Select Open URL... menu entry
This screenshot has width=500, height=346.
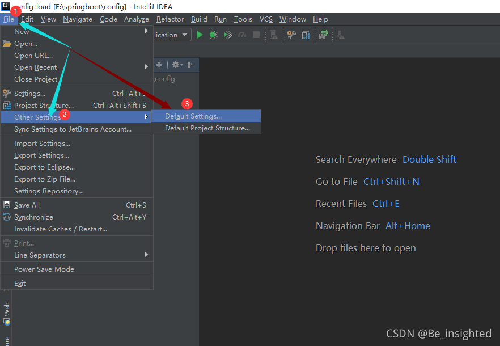coord(77,55)
